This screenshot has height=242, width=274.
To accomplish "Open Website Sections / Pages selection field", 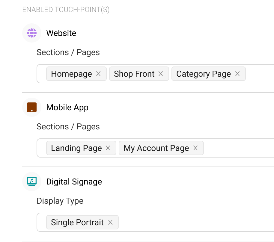I will 155,74.
